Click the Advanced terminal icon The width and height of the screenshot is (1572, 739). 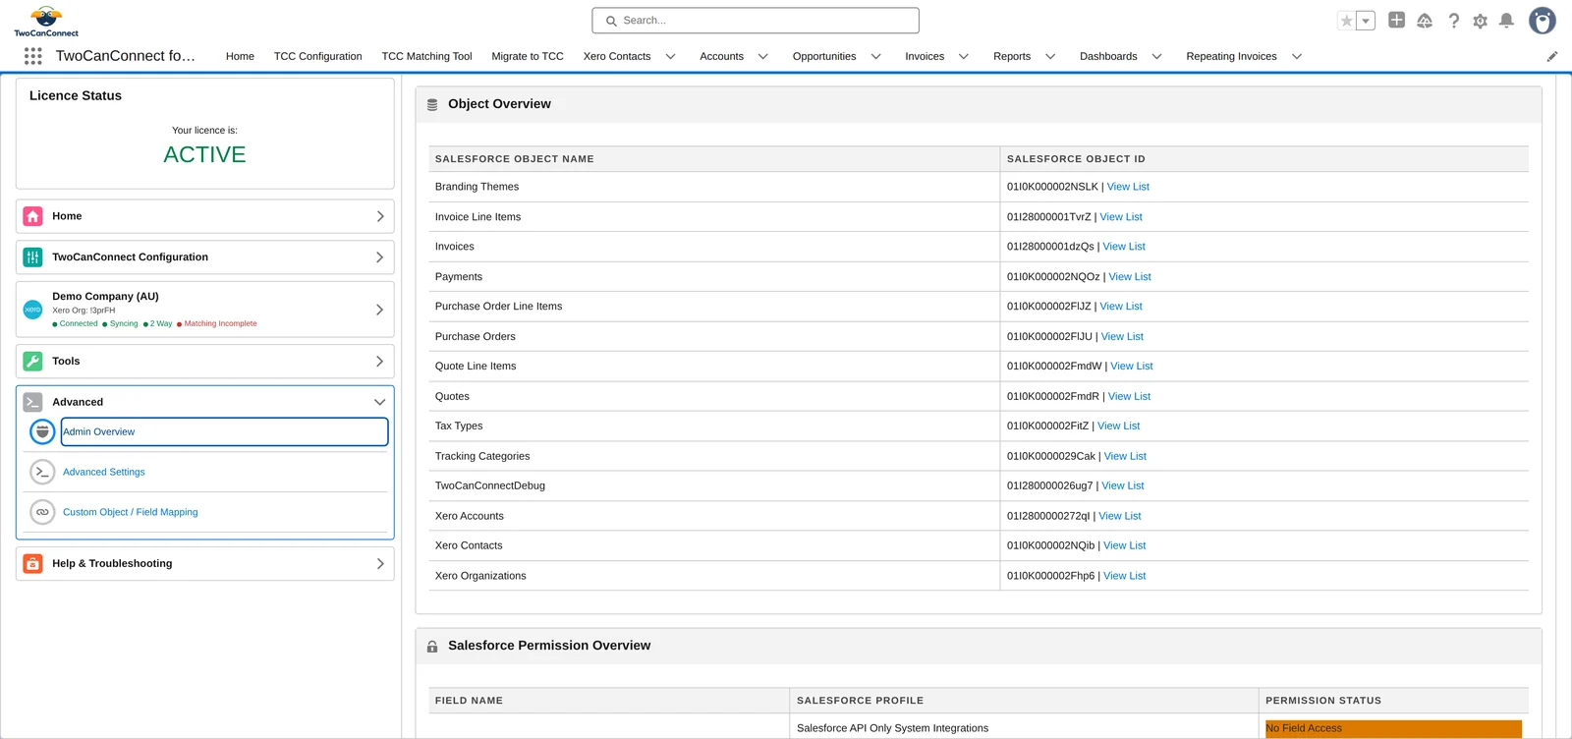pyautogui.click(x=32, y=402)
